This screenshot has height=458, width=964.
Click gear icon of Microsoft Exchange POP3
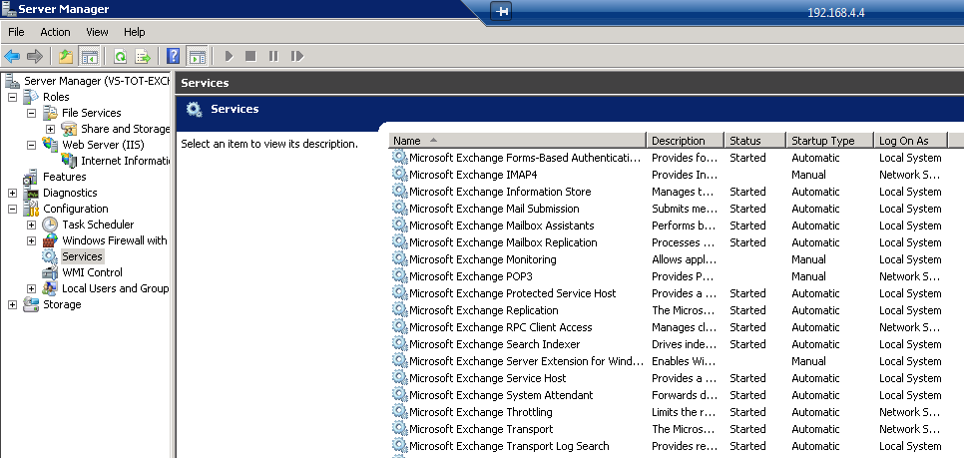(x=399, y=276)
